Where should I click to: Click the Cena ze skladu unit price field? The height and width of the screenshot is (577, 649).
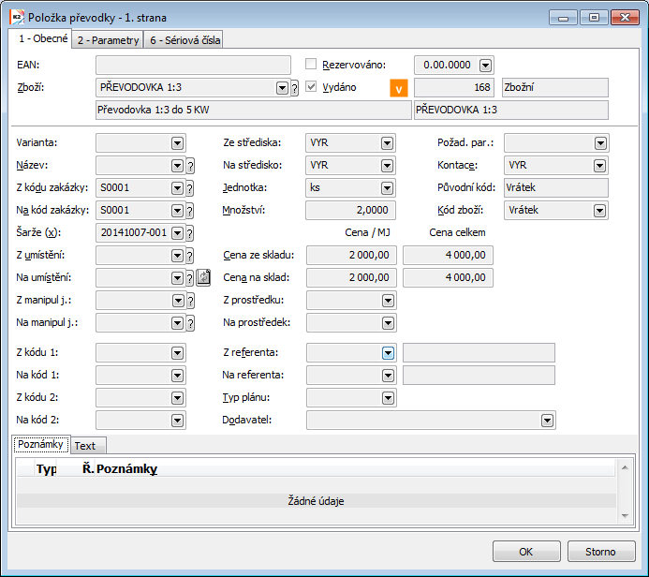[351, 255]
